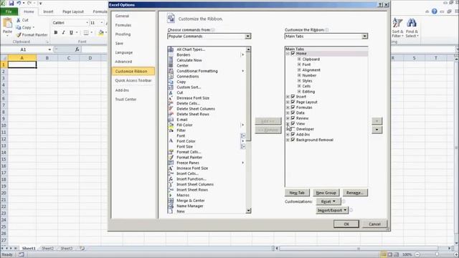Open the Import/Export dropdown

pyautogui.click(x=332, y=210)
